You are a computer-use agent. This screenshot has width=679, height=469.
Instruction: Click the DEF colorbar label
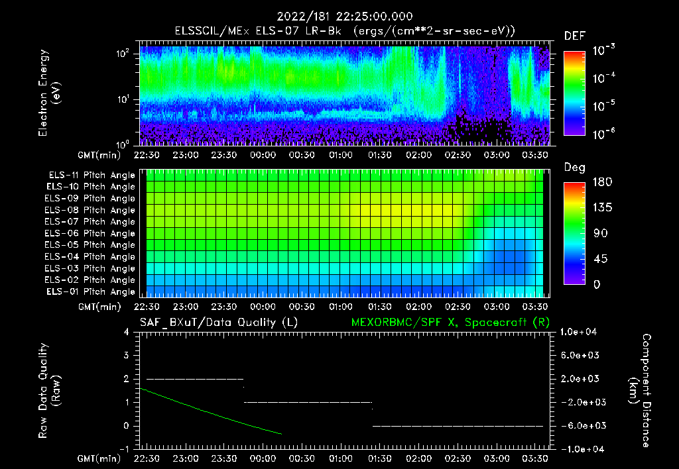(x=575, y=36)
